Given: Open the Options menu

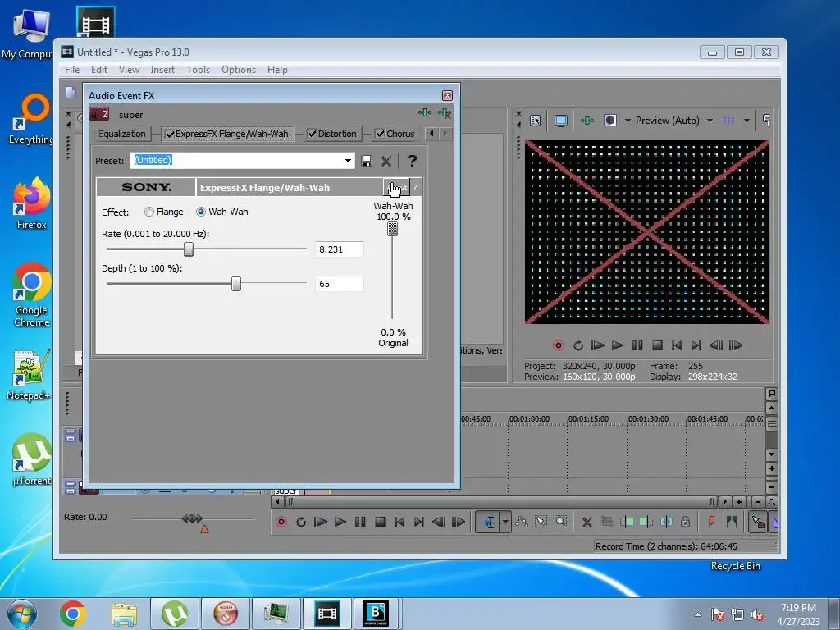Looking at the screenshot, I should (239, 70).
